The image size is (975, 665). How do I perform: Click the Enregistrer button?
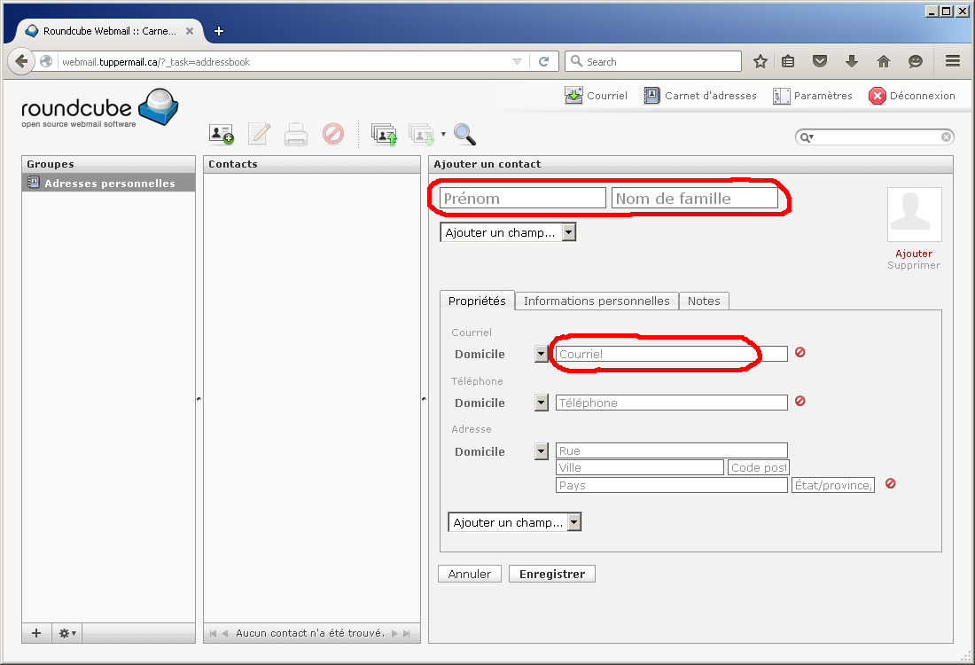point(551,574)
